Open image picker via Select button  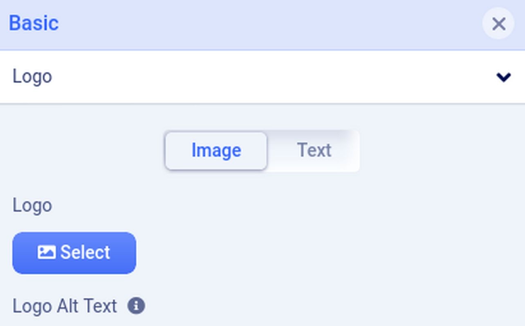(x=74, y=253)
